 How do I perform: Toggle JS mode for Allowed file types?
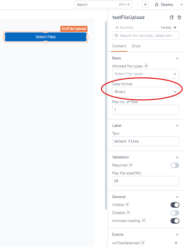pos(146,66)
